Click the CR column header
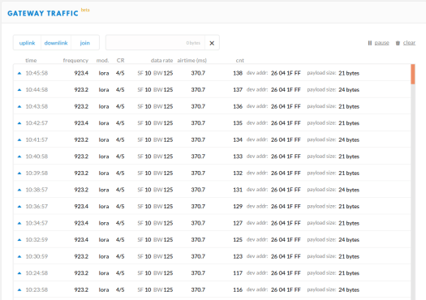The image size is (426, 300). point(120,60)
